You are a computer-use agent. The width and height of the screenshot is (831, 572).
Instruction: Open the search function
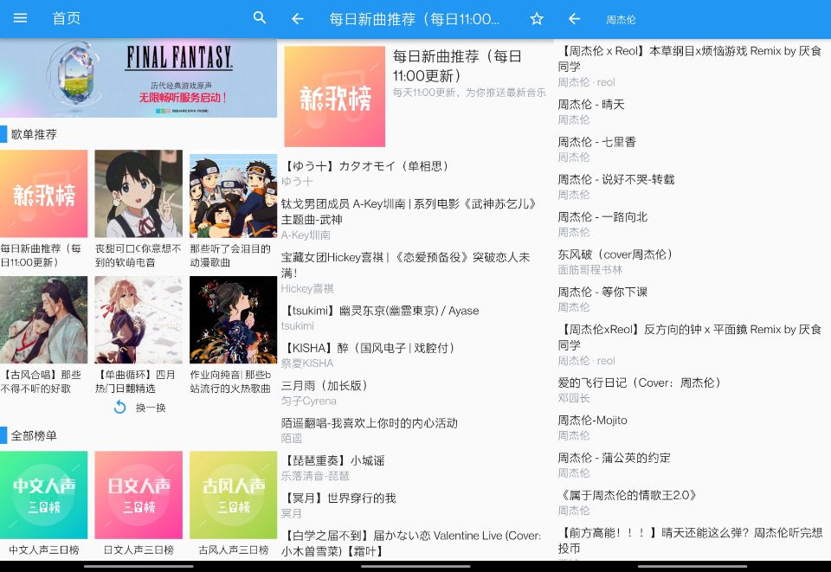pyautogui.click(x=259, y=18)
